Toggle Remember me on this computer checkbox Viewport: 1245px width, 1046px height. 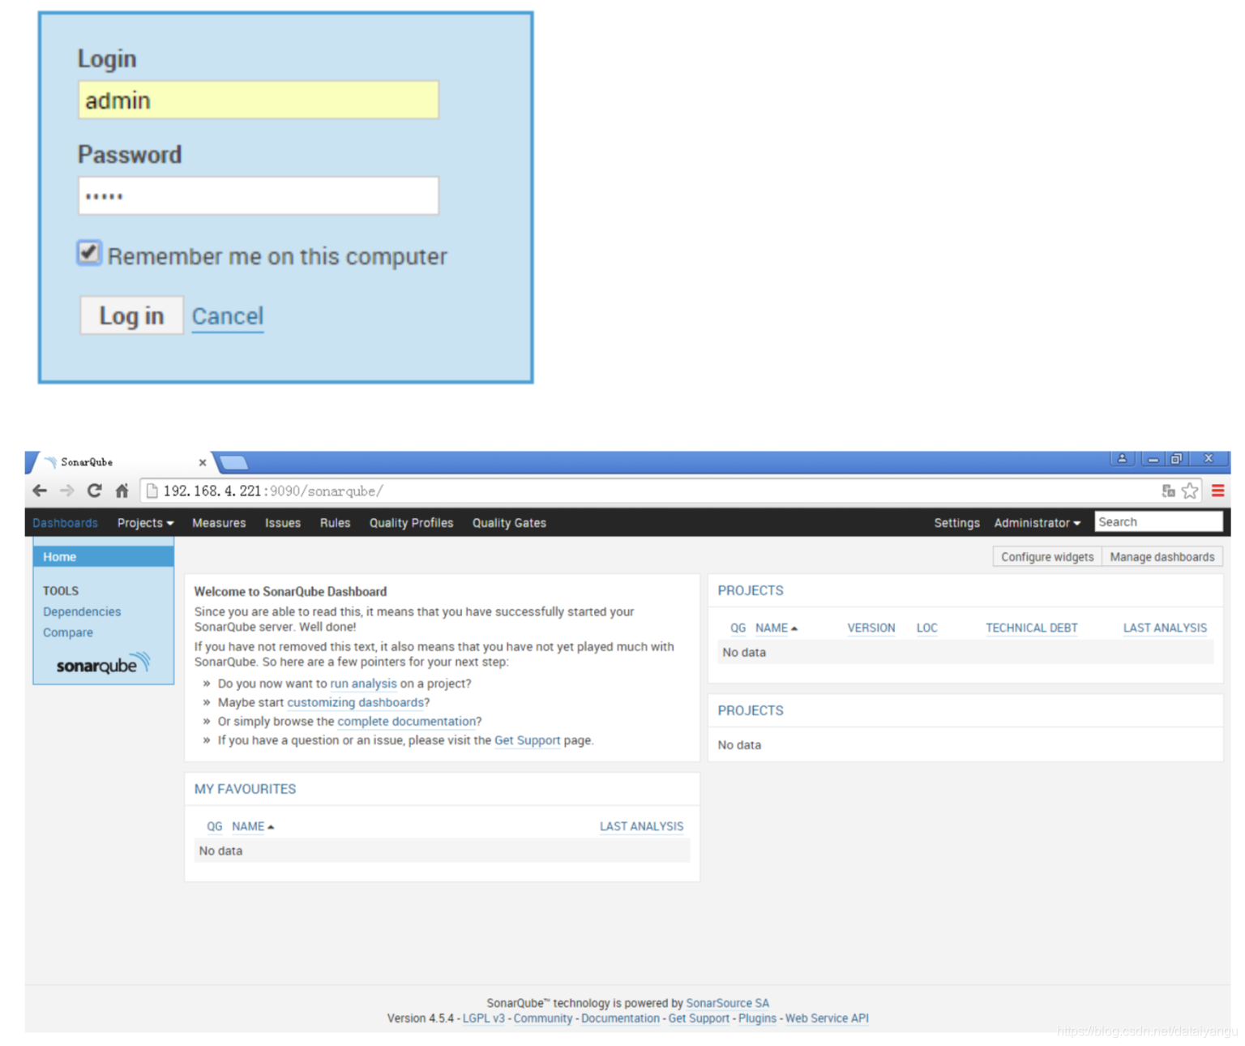(x=89, y=253)
